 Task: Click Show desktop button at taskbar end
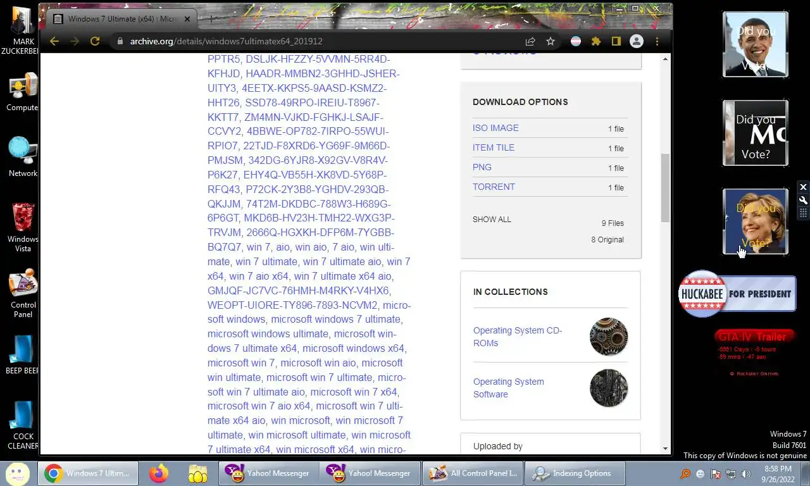point(805,473)
